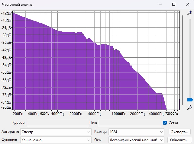The width and height of the screenshot is (194, 144).
Task: Click the vertical scrollbar beside the graph
Action: tap(183, 60)
